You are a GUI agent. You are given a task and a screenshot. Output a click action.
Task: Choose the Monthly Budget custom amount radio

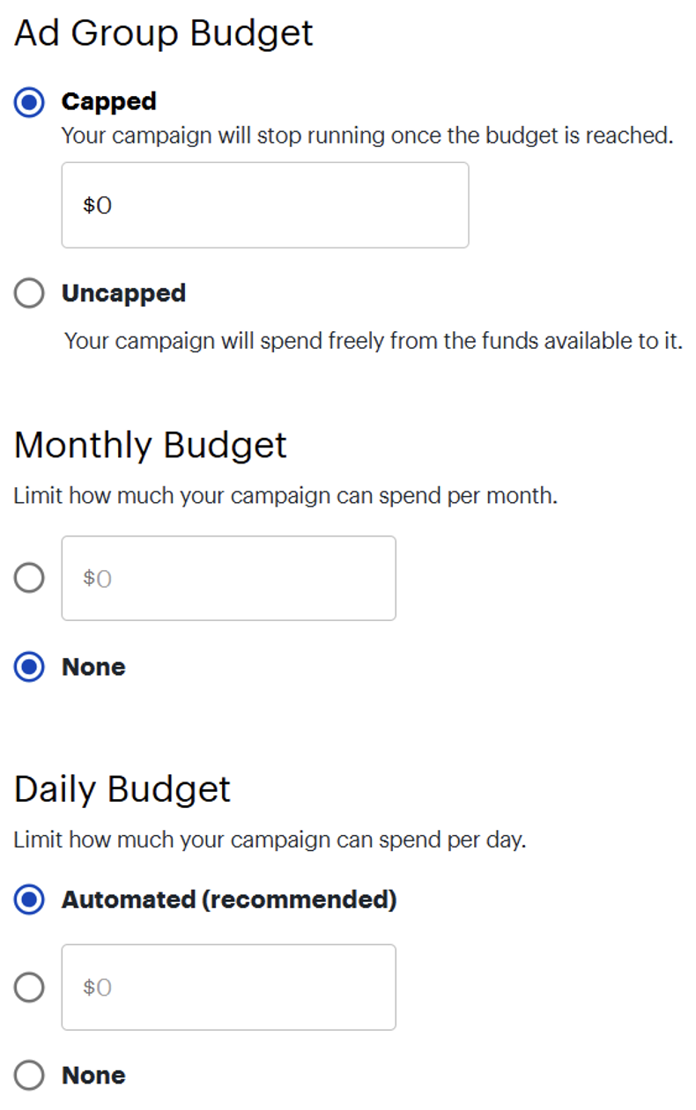click(x=29, y=579)
